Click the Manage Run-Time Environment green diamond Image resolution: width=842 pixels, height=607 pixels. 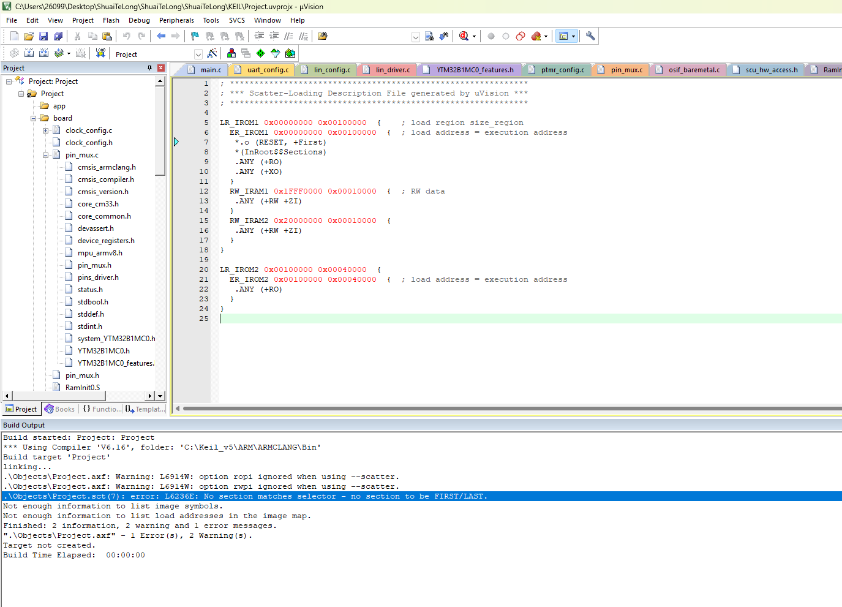(x=260, y=53)
